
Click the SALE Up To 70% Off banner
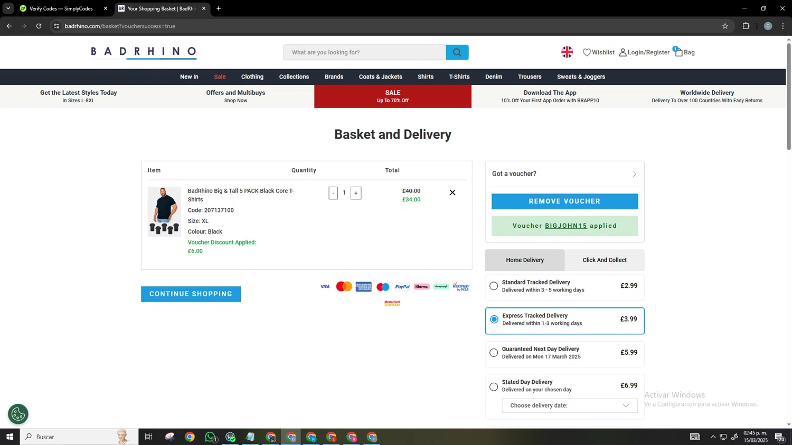tap(393, 96)
